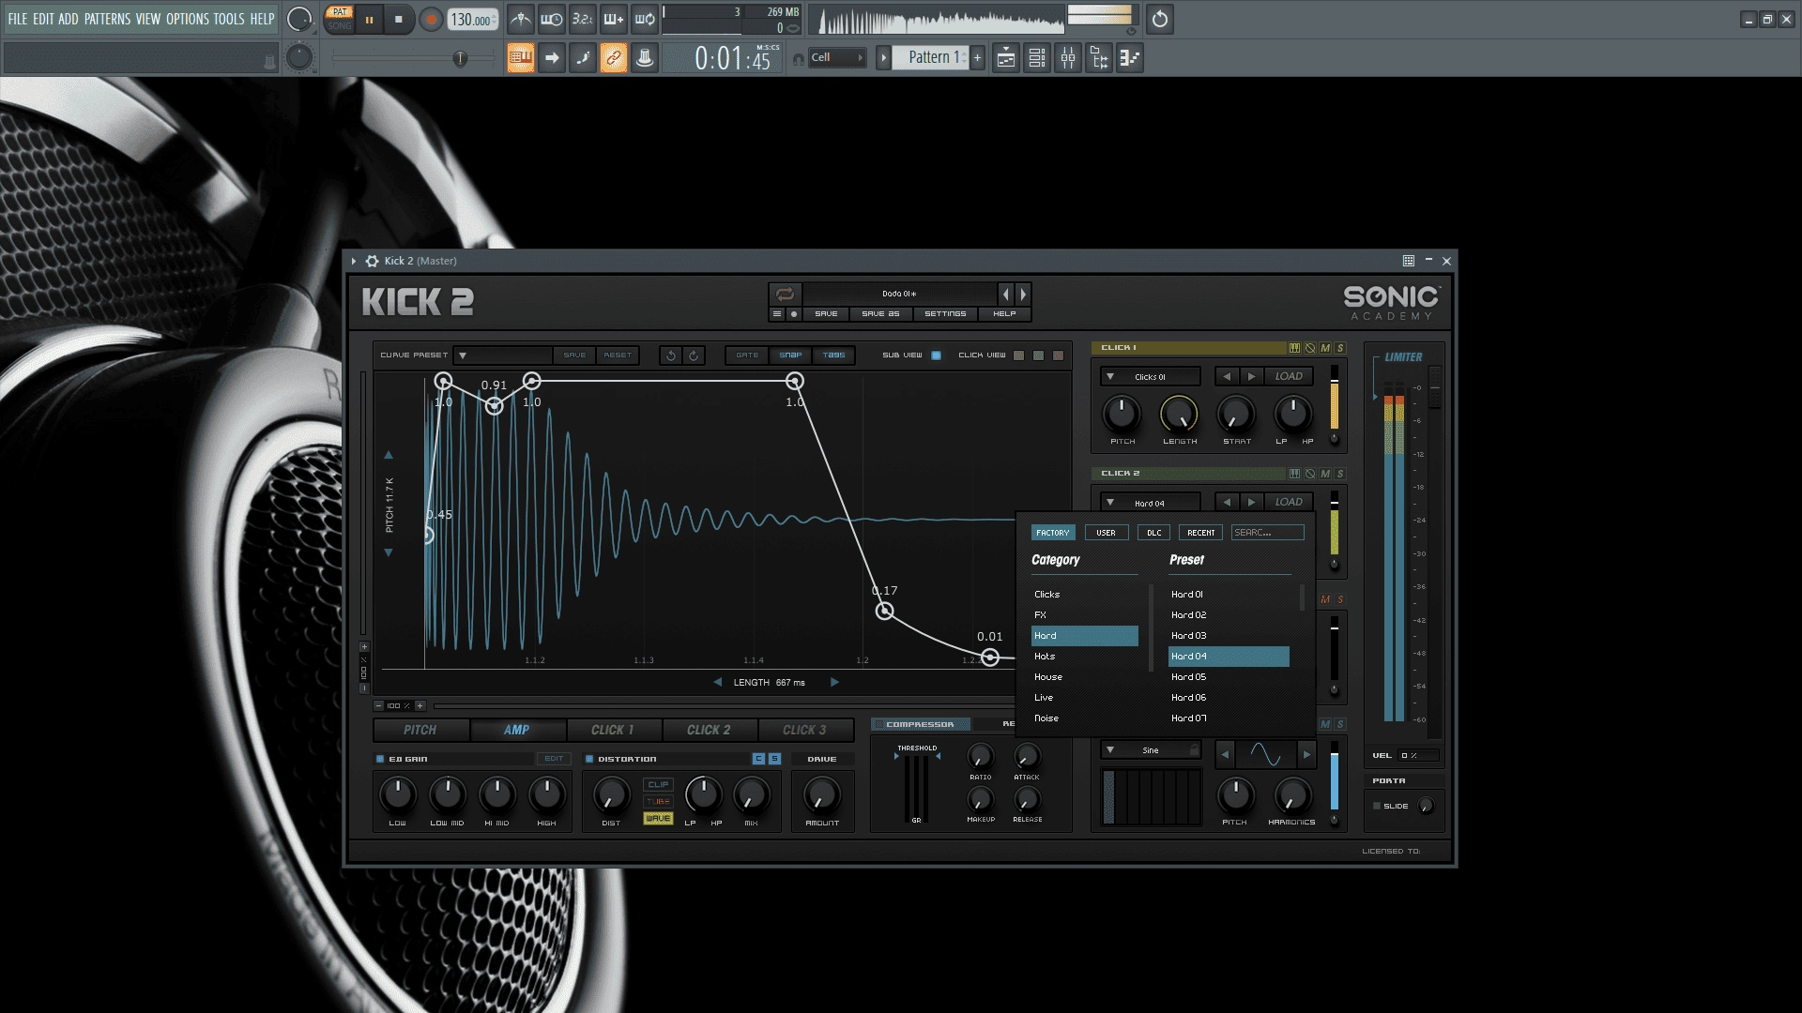Image resolution: width=1802 pixels, height=1013 pixels.
Task: Open Kick 2 plugin gear settings icon
Action: coord(372,261)
